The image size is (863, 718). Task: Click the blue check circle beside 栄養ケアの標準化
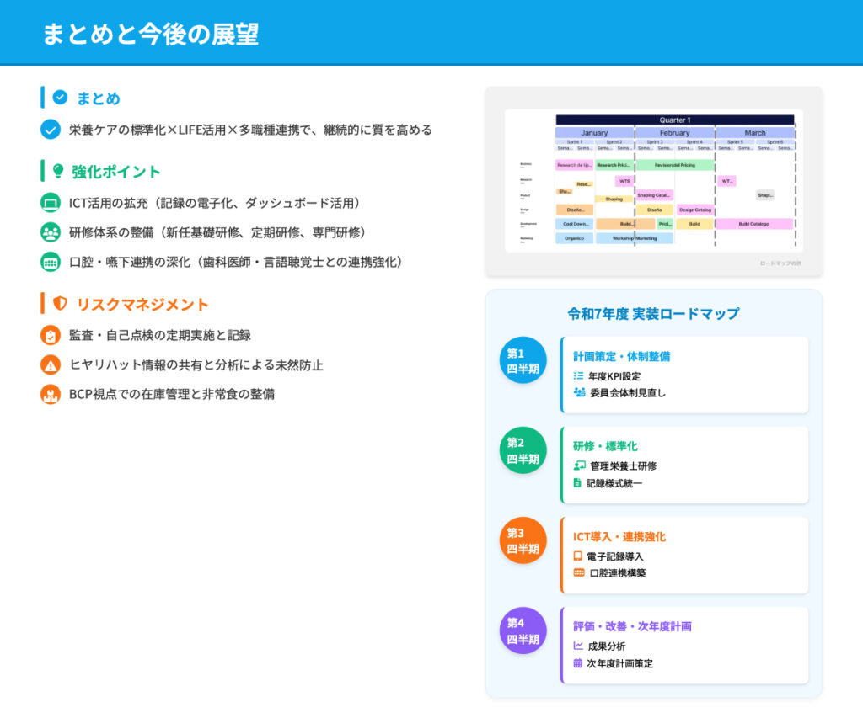(x=51, y=130)
